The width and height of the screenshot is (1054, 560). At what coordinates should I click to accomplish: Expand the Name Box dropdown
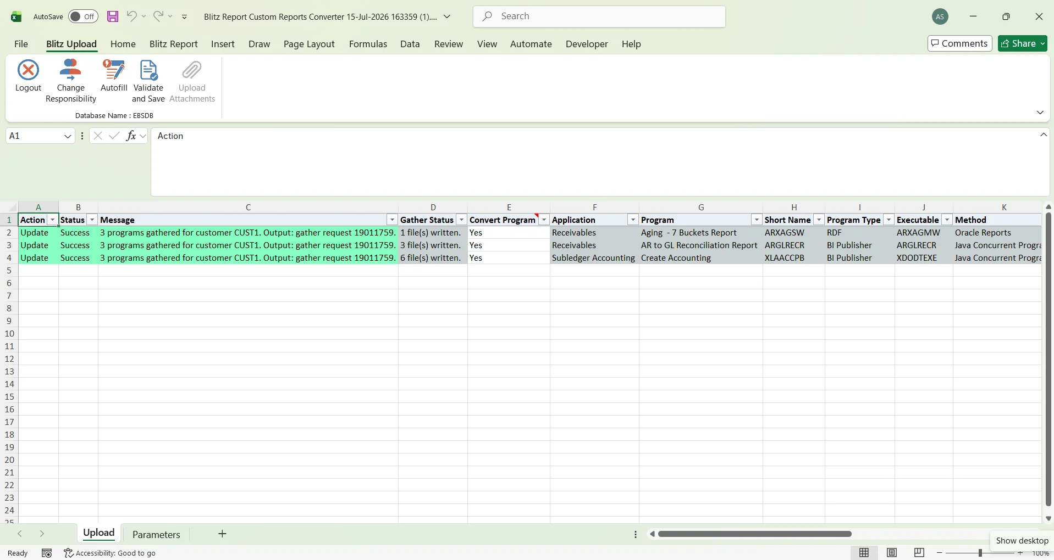pyautogui.click(x=68, y=136)
